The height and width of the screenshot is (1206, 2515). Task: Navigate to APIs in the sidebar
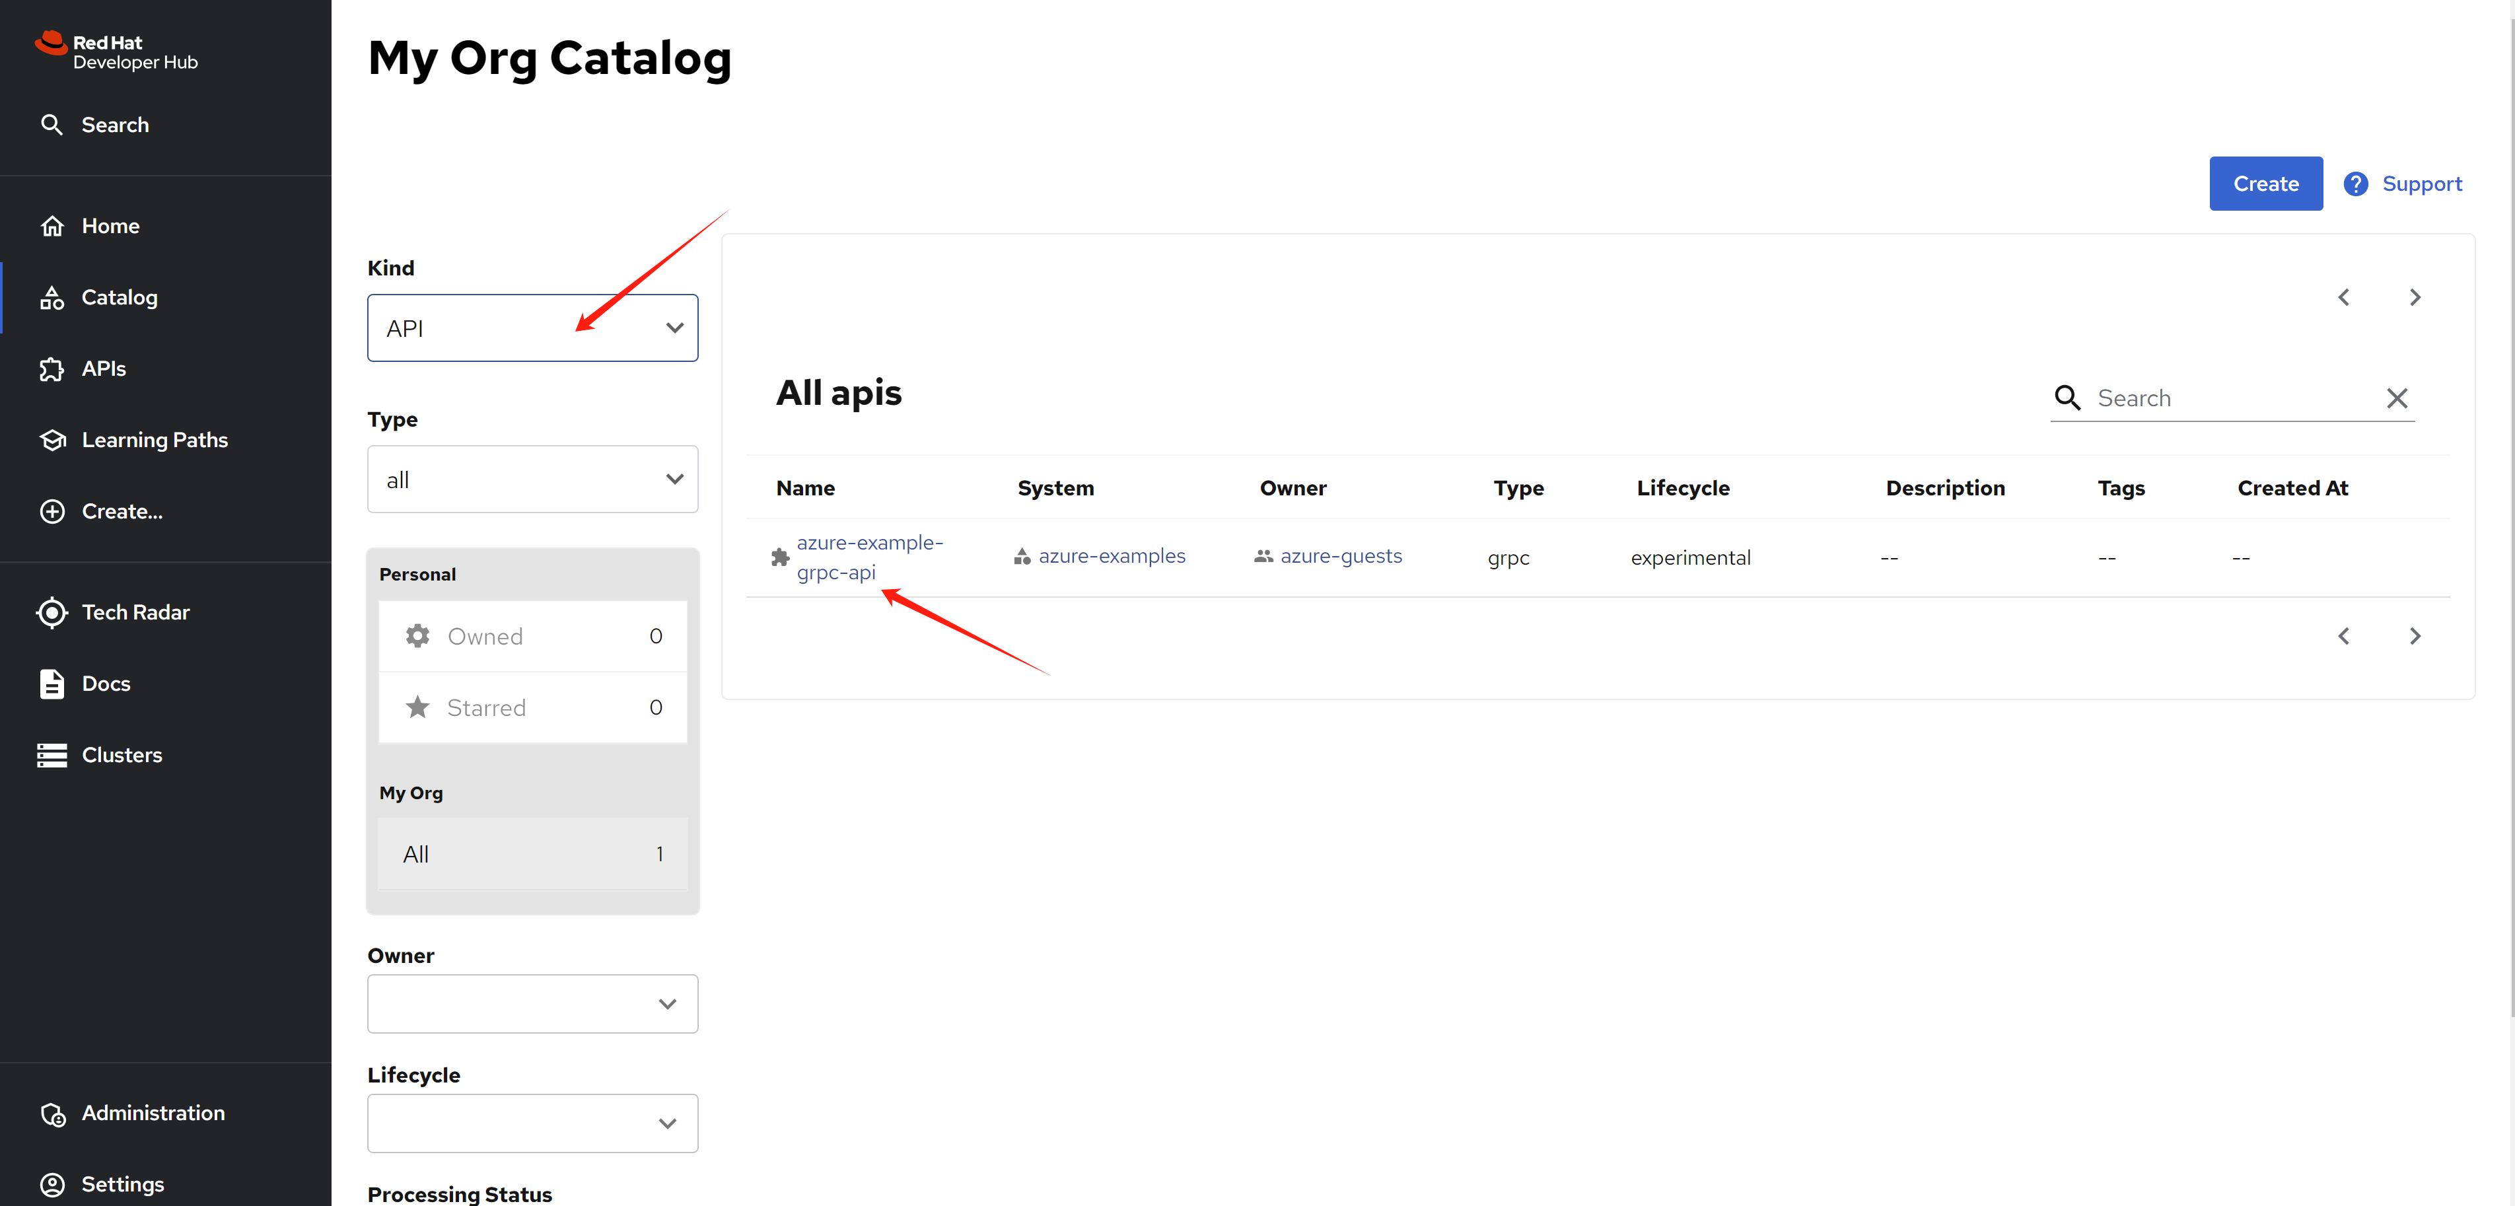click(104, 368)
